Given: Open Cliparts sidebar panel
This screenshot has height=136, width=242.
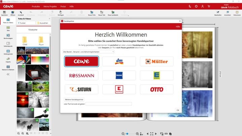Looking at the screenshot, I should pyautogui.click(x=8, y=60).
